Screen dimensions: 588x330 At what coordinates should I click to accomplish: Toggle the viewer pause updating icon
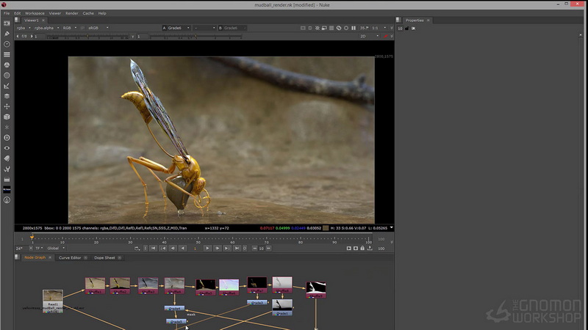pyautogui.click(x=354, y=28)
